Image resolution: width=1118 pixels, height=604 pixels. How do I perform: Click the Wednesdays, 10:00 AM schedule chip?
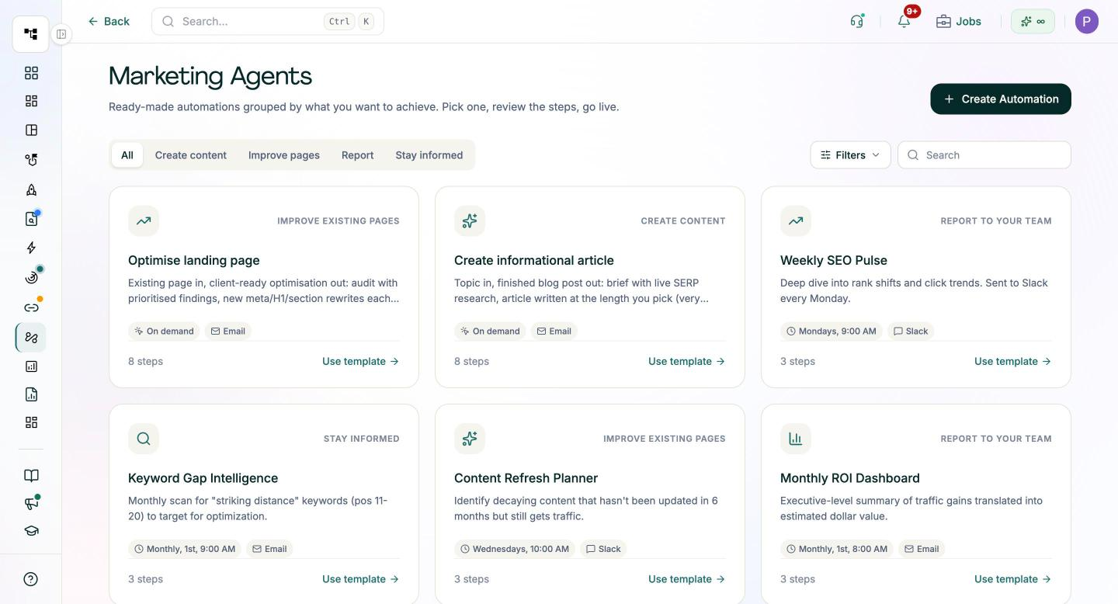click(x=515, y=549)
